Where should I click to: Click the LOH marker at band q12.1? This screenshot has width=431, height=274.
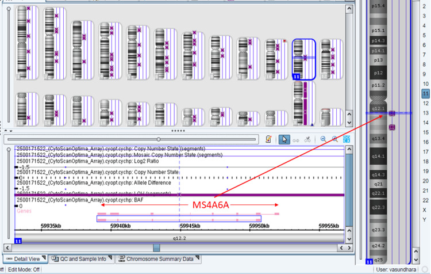coord(392,113)
